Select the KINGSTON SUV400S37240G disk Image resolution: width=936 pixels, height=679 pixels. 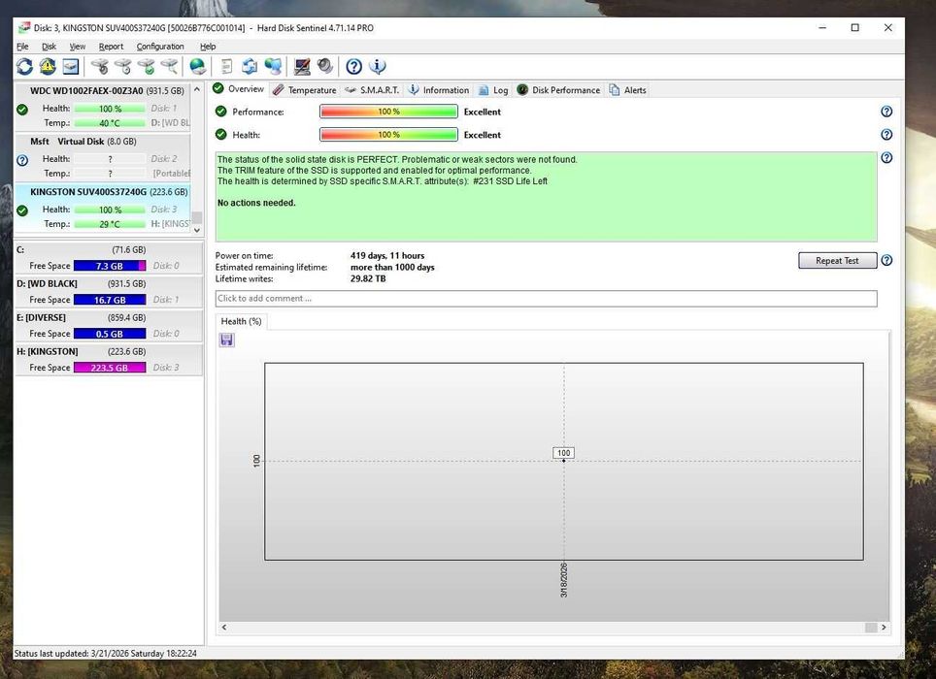(102, 208)
